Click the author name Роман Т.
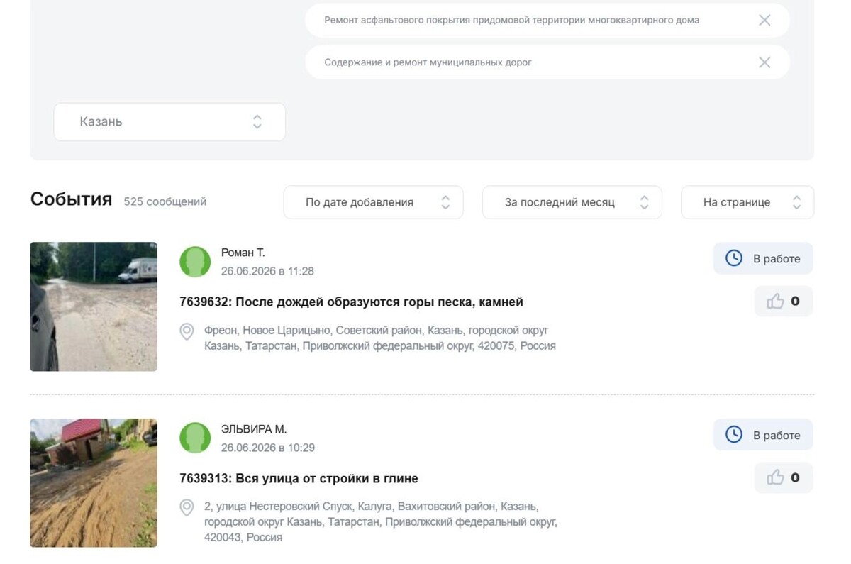851x564 pixels. tap(243, 253)
